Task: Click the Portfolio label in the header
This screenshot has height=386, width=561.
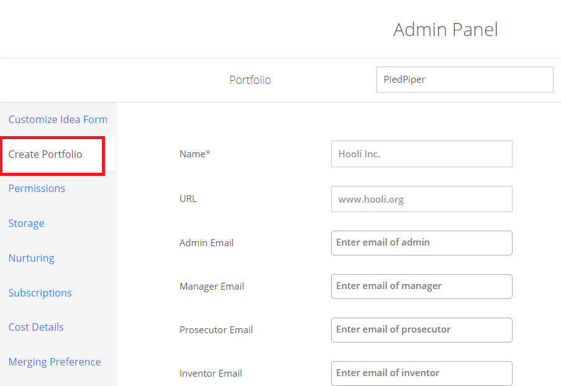Action: click(x=250, y=80)
